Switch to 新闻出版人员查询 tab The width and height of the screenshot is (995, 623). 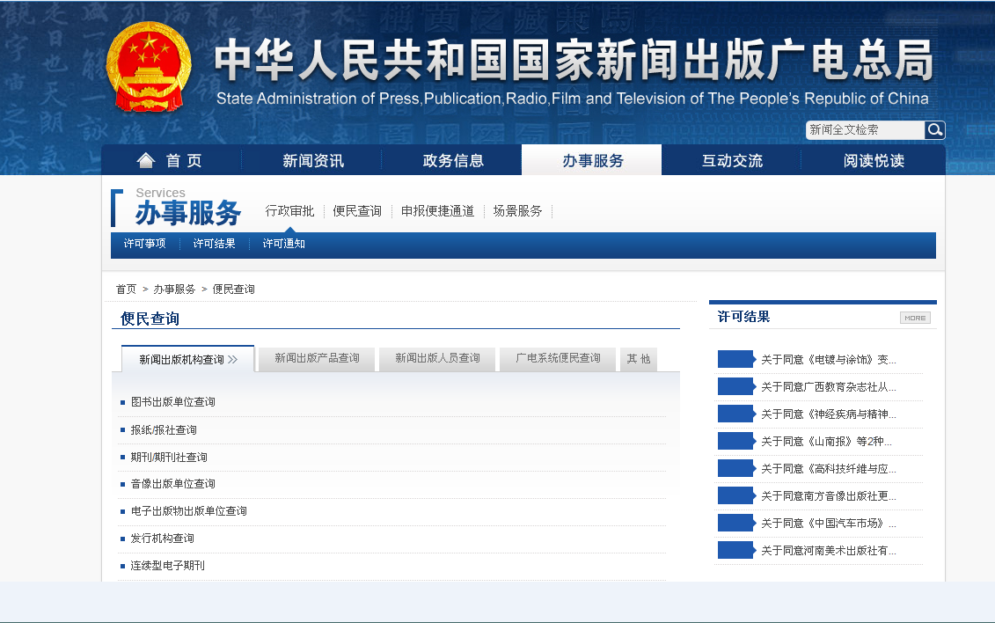click(x=437, y=358)
